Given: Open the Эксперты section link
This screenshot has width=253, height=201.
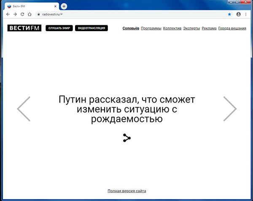Looking at the screenshot, I should [191, 29].
